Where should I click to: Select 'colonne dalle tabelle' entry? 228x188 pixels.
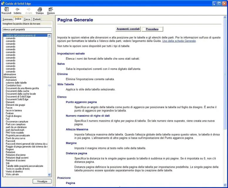tap(16, 83)
